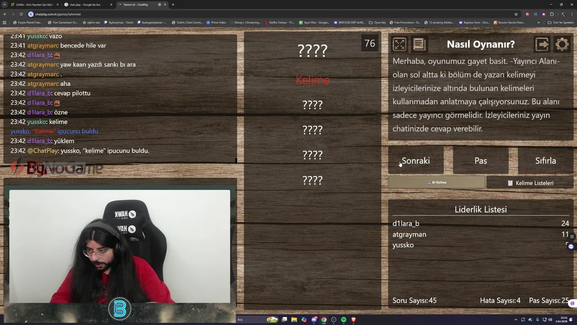
Task: Click the circular B logo overlay
Action: coord(120,310)
